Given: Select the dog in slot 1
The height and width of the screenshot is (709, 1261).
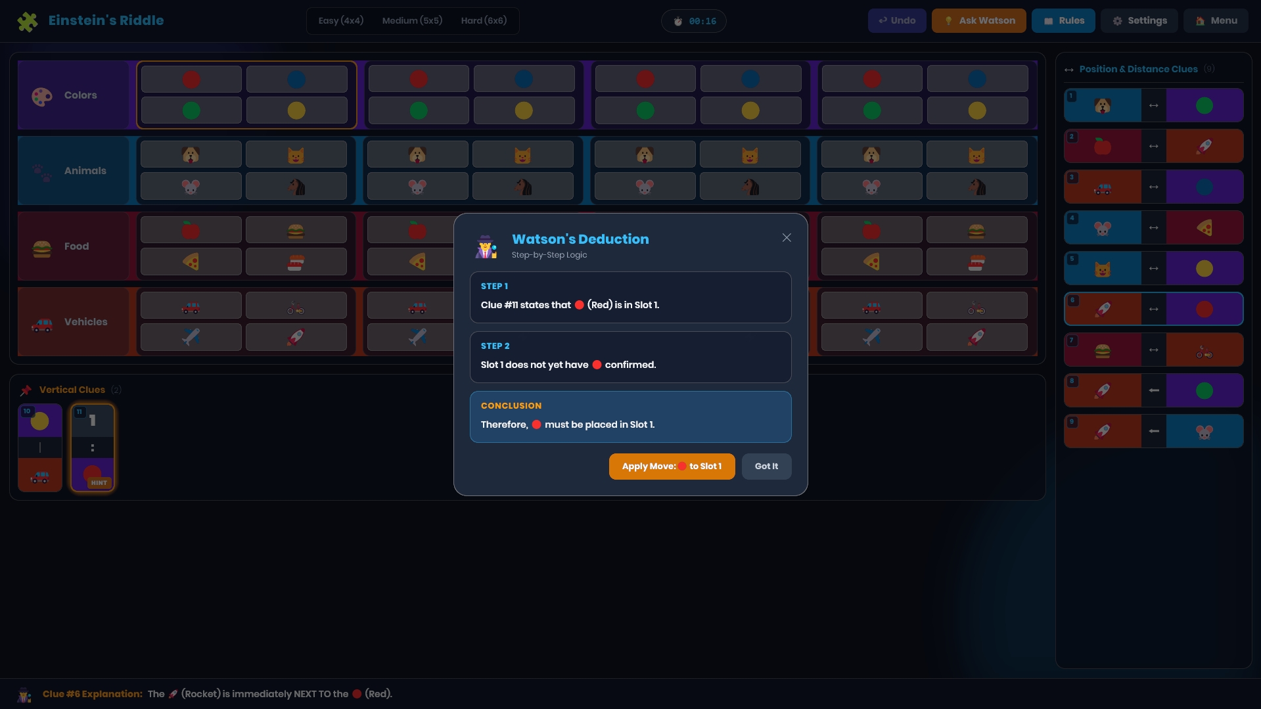Looking at the screenshot, I should pyautogui.click(x=191, y=155).
